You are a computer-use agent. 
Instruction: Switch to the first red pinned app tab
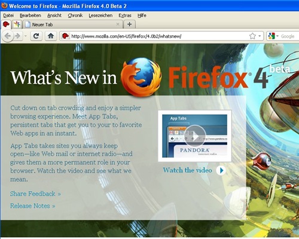(6, 24)
